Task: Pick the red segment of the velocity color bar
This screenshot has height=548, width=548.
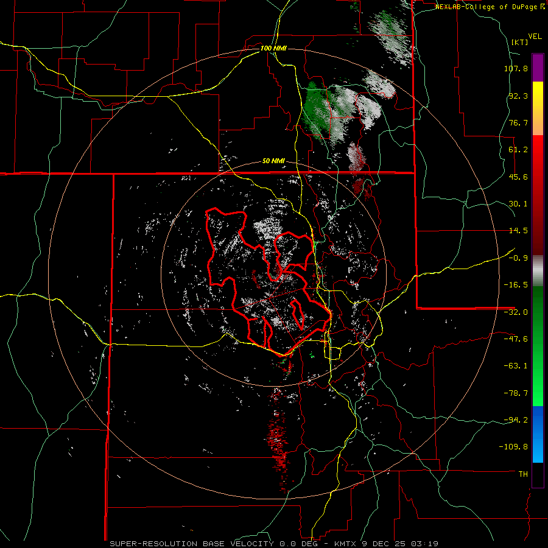Action: pyautogui.click(x=538, y=195)
